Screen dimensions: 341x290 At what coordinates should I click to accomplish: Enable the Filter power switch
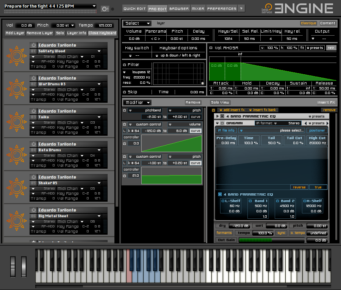point(124,64)
